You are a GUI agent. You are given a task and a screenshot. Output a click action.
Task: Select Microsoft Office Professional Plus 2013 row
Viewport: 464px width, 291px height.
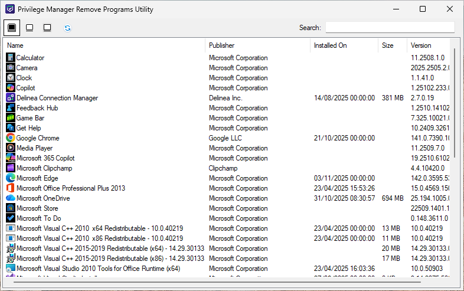[x=70, y=188]
